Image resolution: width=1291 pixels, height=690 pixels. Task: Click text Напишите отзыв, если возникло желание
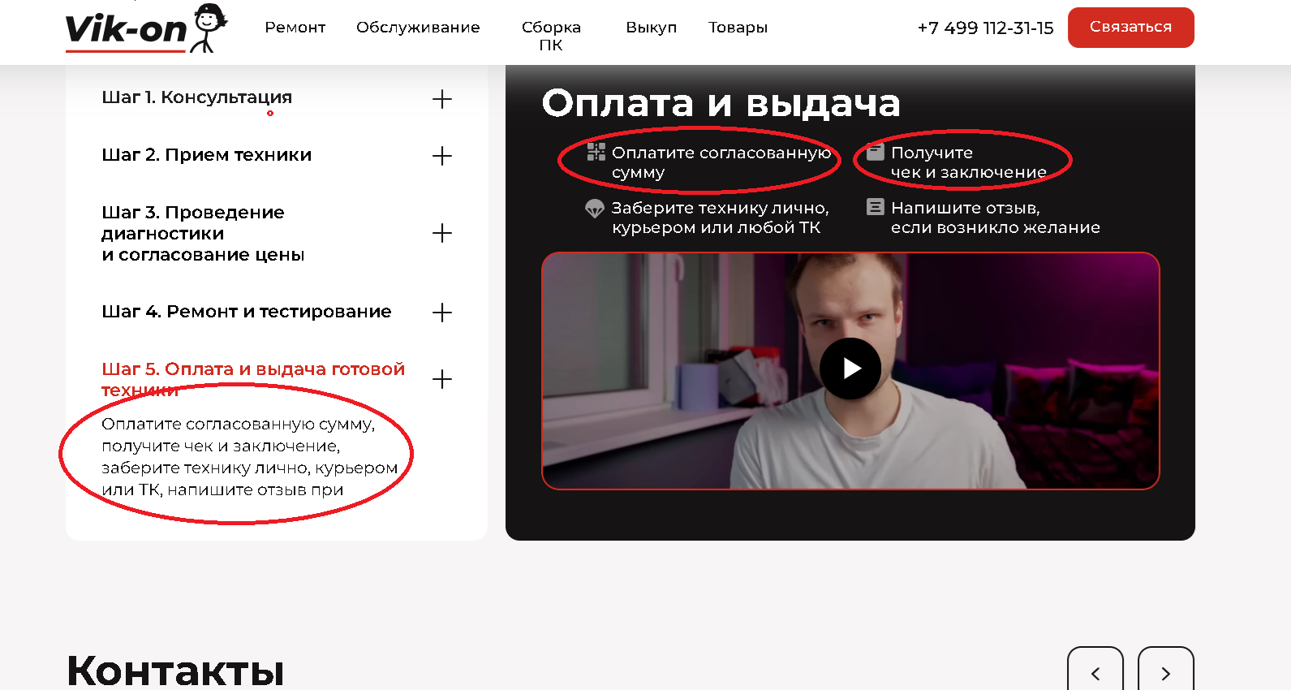(995, 218)
